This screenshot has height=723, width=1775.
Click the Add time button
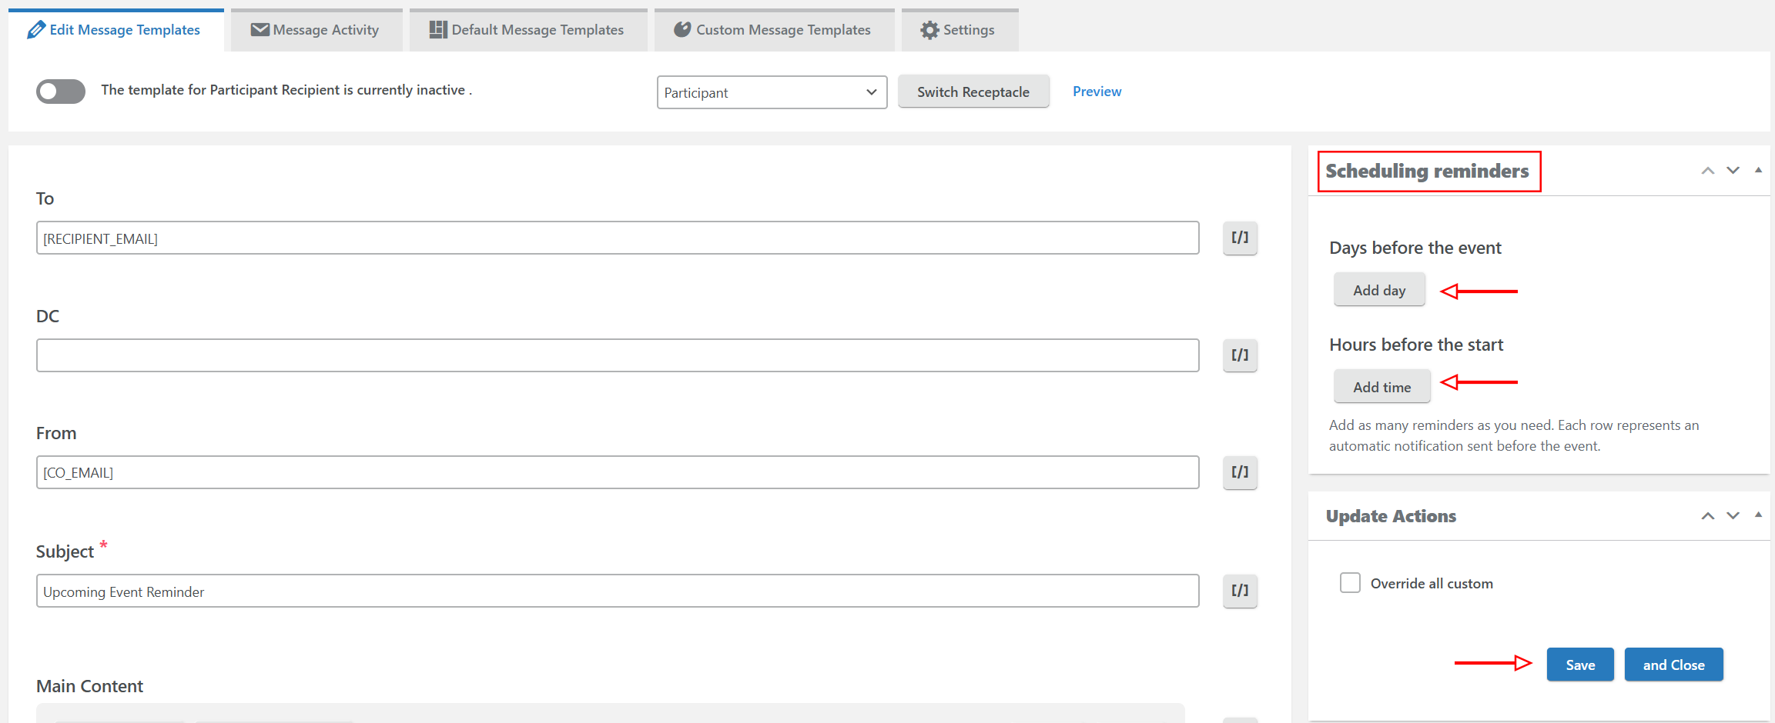pyautogui.click(x=1381, y=386)
